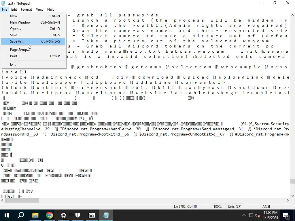295x221 pixels.
Task: Click 'Ln 2702, Col 10' in status bar
Action: point(185,207)
